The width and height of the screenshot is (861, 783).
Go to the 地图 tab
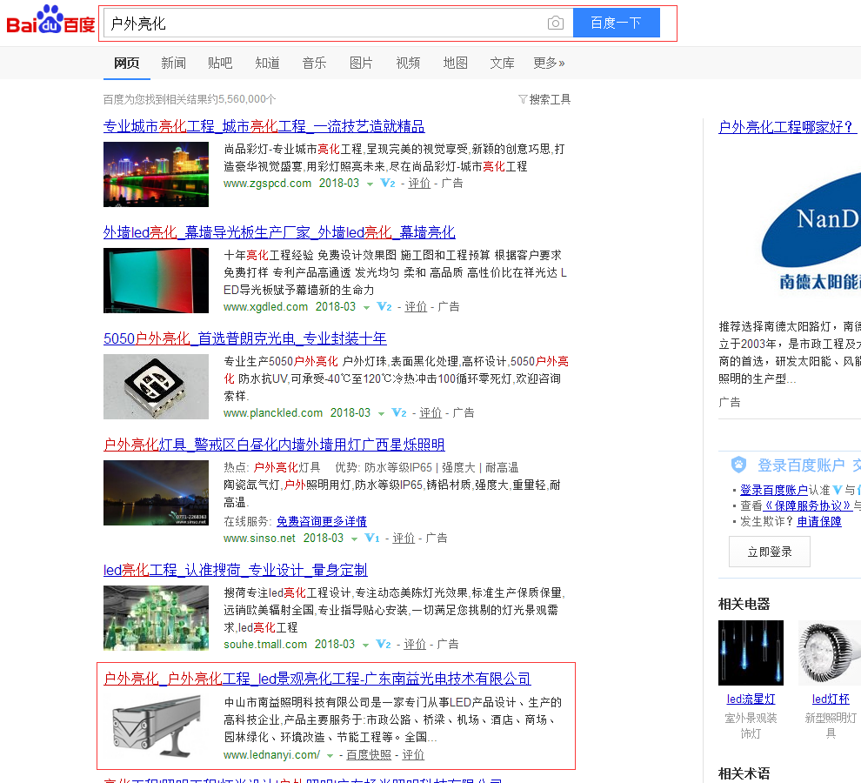click(x=455, y=63)
